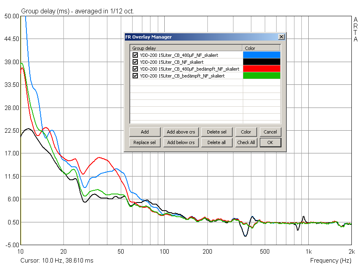
Task: Toggle checkbox for 15Liter_CB_bedämpft_NF_skaliert overlay
Action: (135, 76)
